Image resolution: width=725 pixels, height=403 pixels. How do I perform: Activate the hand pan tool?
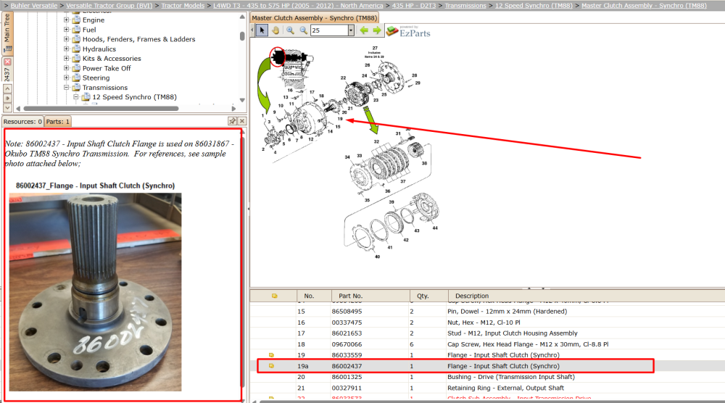coord(275,30)
